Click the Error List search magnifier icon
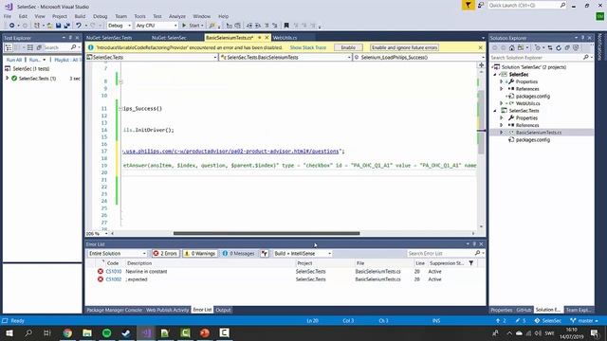Viewport: 607px width, 341px height. tap(477, 253)
